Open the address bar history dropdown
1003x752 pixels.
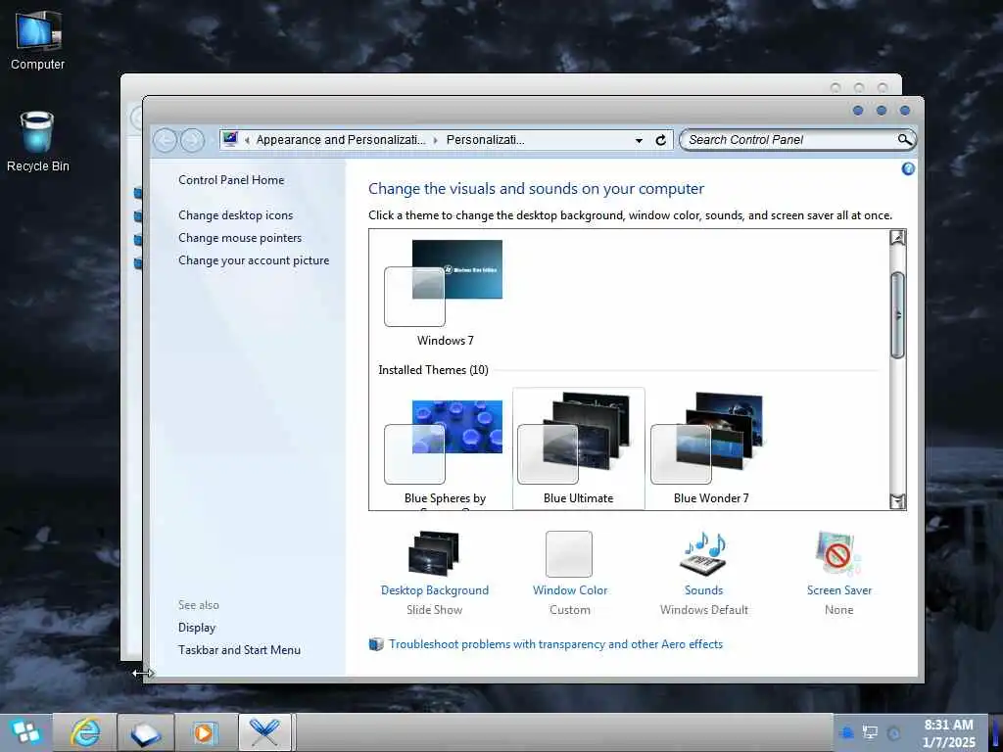coord(639,141)
